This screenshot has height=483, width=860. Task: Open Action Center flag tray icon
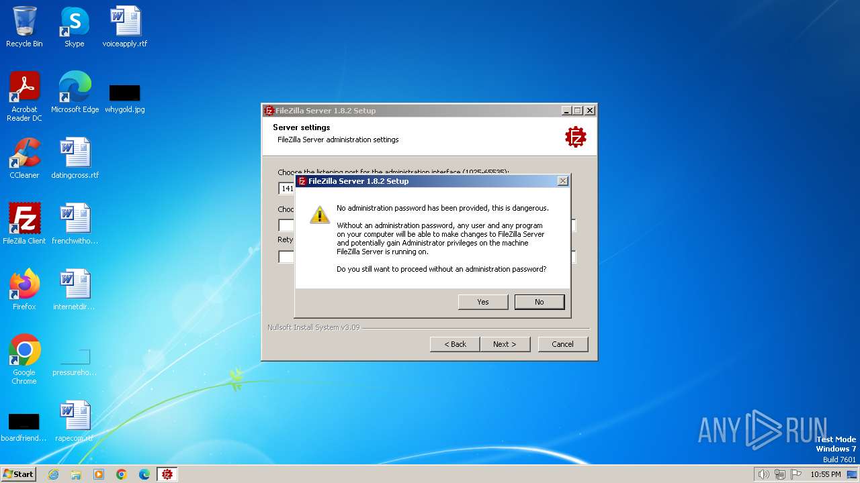796,474
